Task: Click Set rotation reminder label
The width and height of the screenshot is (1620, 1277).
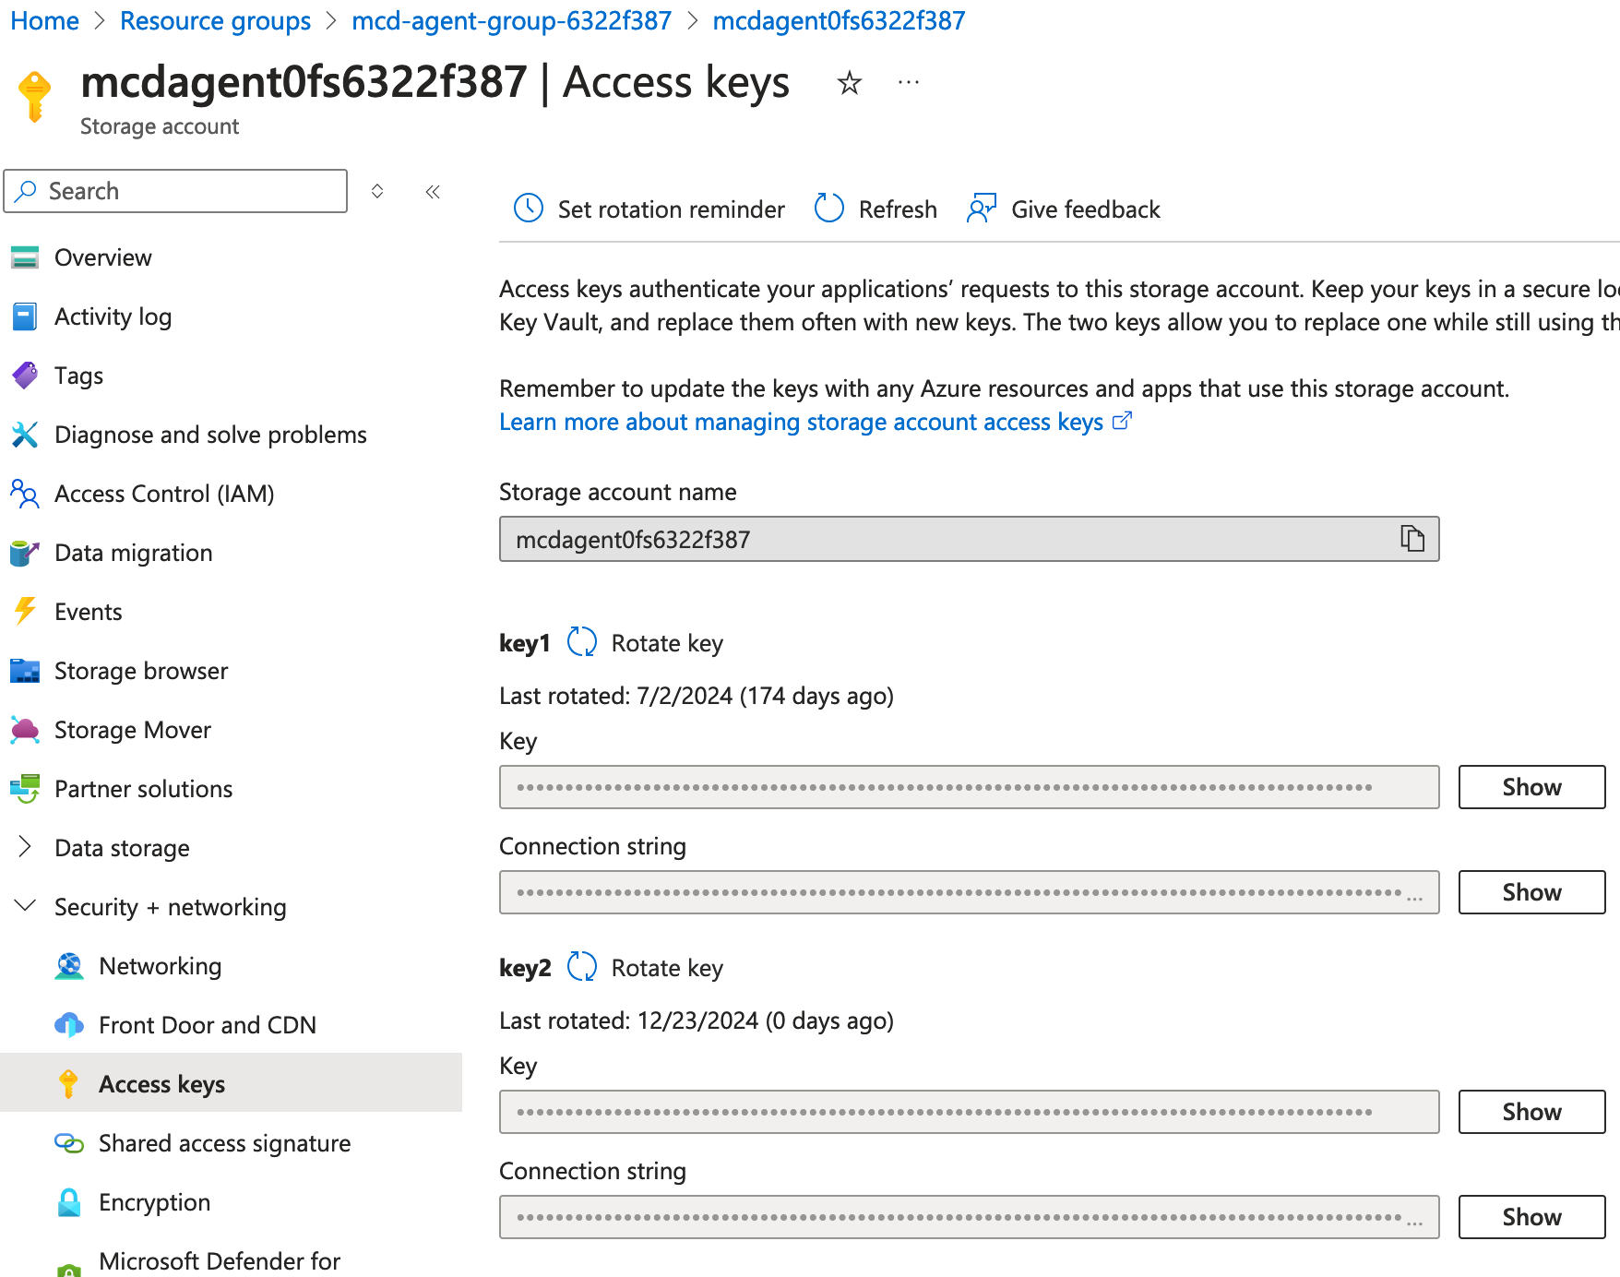Action: coord(671,209)
